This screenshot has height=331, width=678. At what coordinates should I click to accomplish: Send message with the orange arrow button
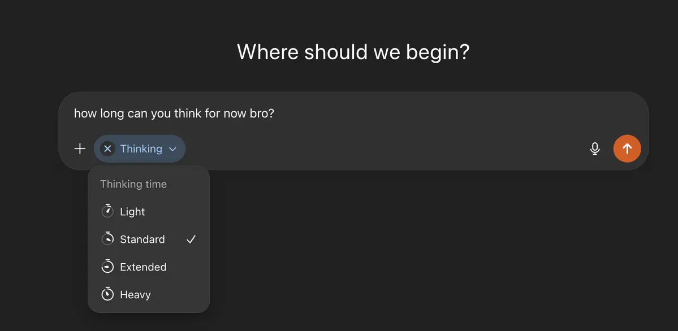coord(627,149)
